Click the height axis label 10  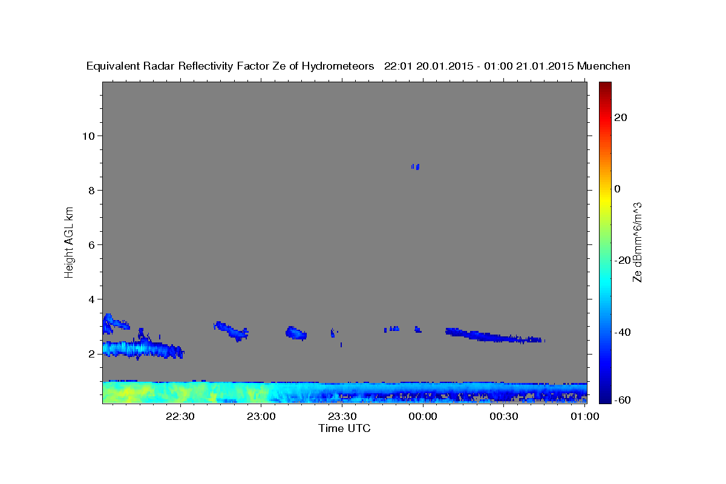tap(88, 136)
